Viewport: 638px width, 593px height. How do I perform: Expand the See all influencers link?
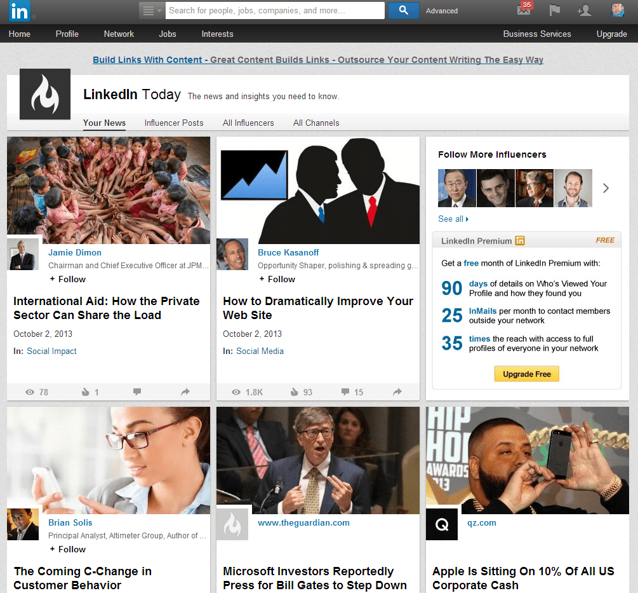click(453, 219)
